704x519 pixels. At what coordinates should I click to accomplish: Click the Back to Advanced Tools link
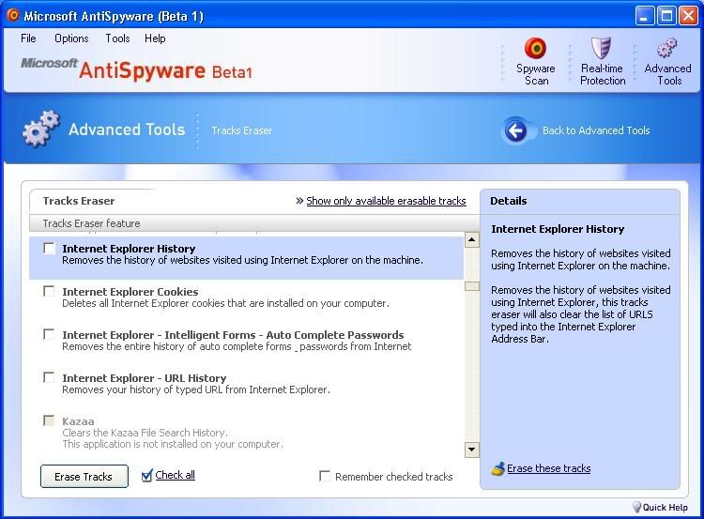coord(596,130)
